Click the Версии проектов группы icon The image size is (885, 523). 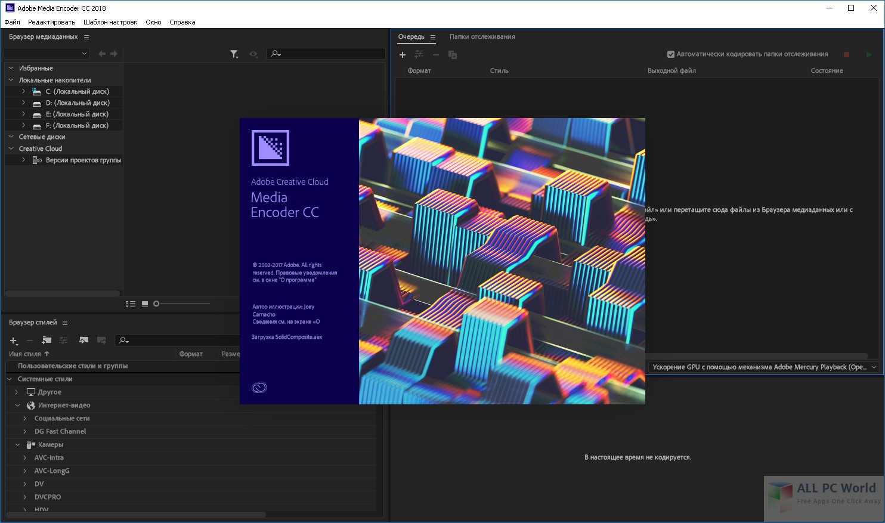[x=36, y=160]
